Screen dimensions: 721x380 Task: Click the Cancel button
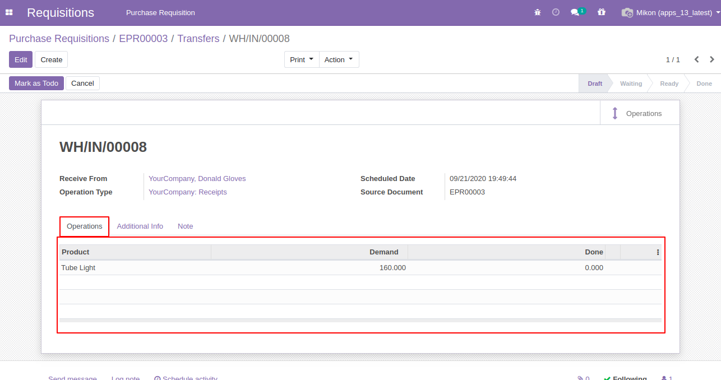coord(82,83)
